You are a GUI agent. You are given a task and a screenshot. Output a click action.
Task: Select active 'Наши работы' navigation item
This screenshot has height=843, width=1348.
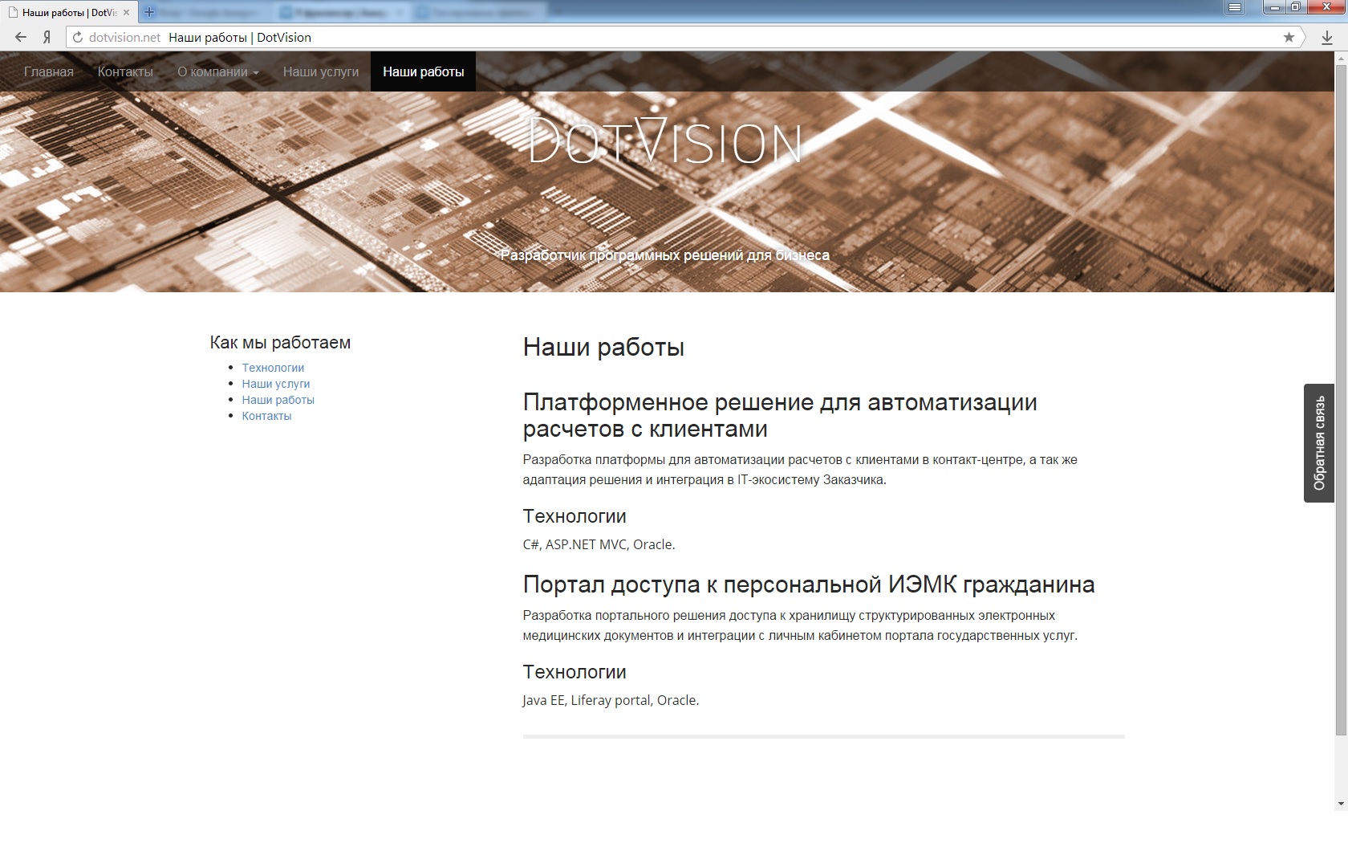[424, 71]
